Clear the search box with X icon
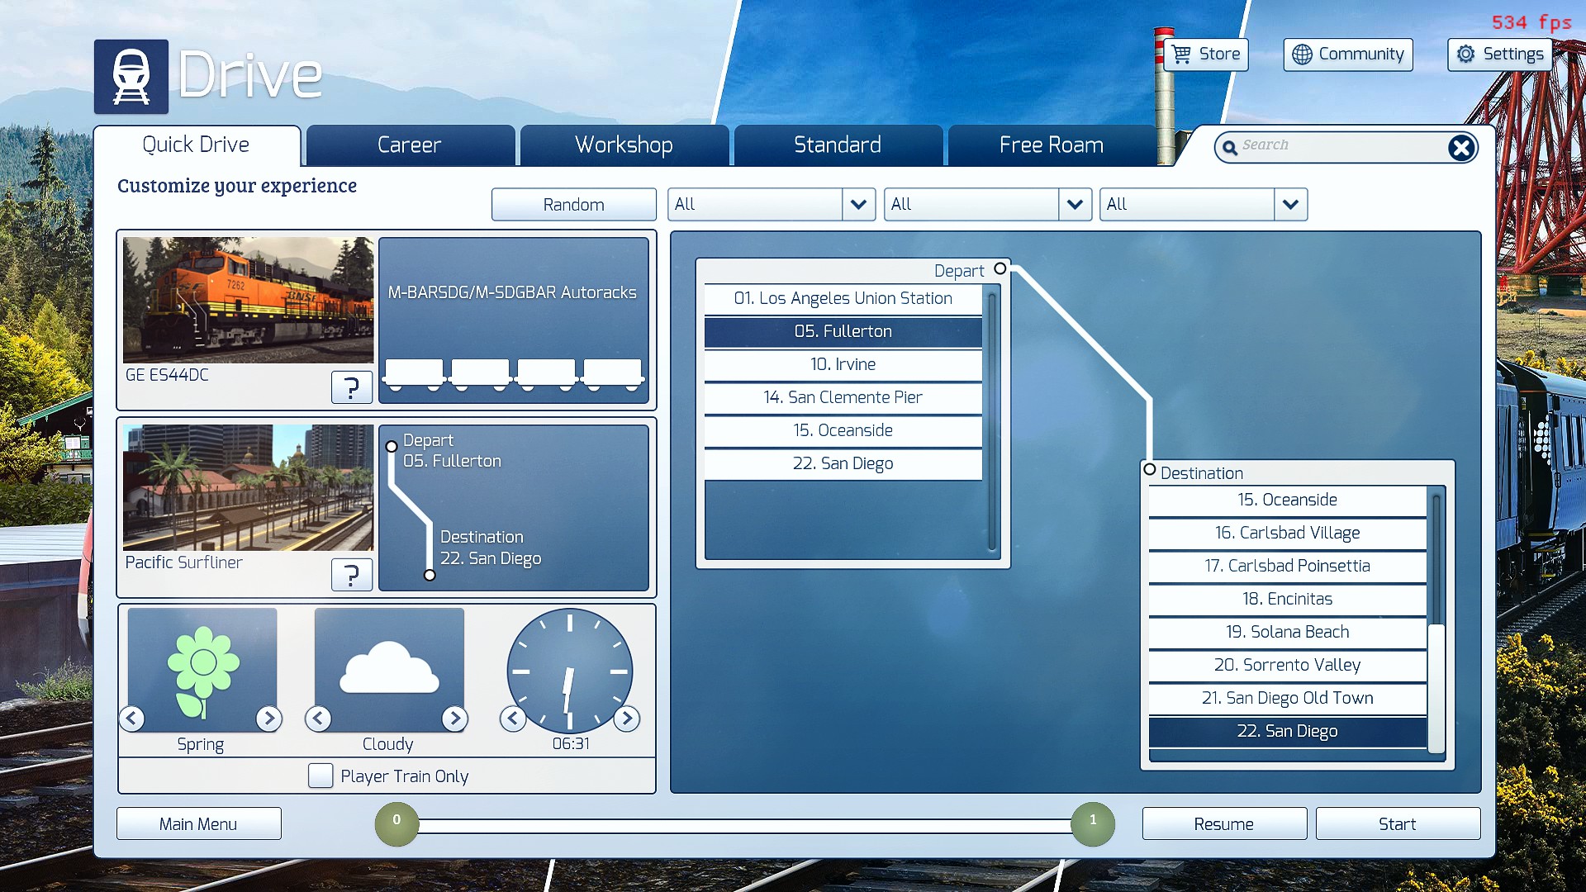 [x=1460, y=148]
